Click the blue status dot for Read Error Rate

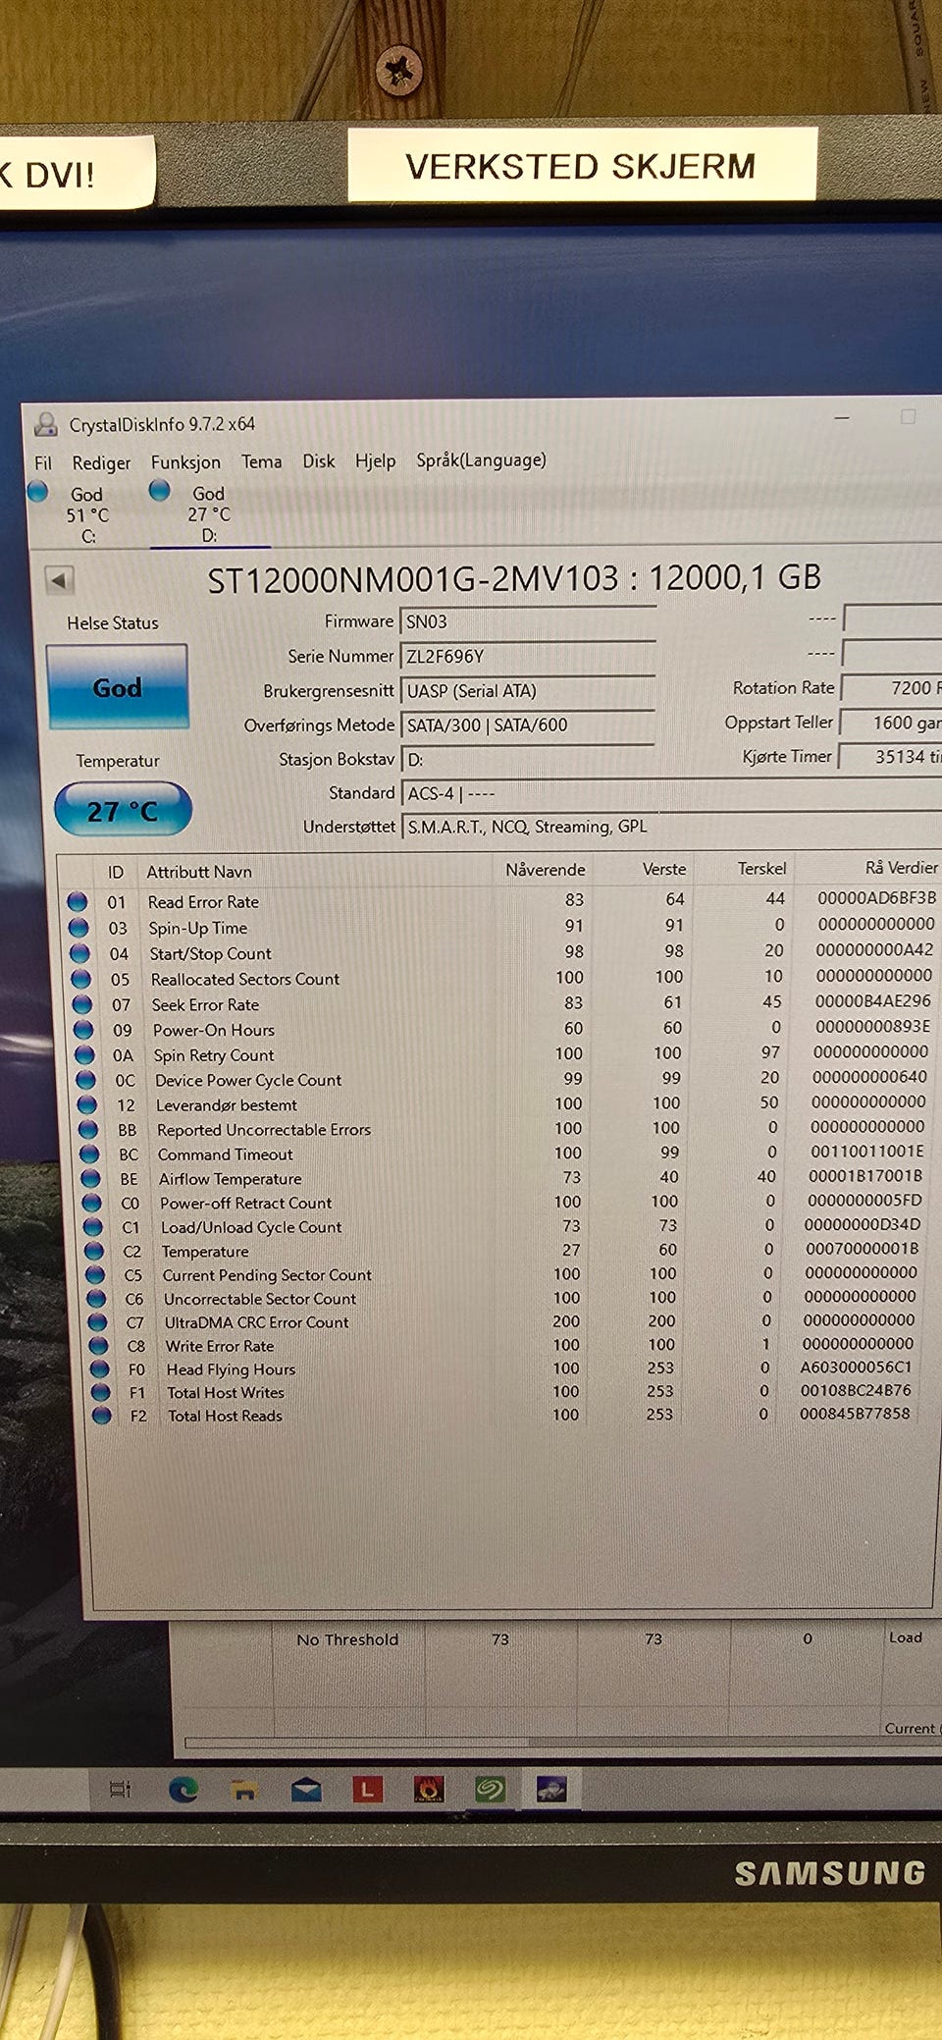[78, 901]
